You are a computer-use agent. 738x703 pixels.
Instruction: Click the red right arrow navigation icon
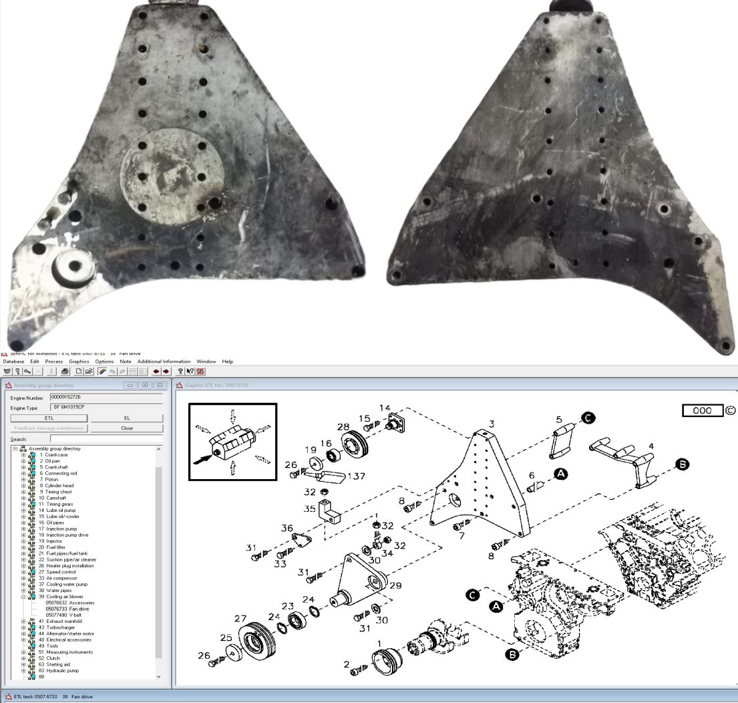166,371
